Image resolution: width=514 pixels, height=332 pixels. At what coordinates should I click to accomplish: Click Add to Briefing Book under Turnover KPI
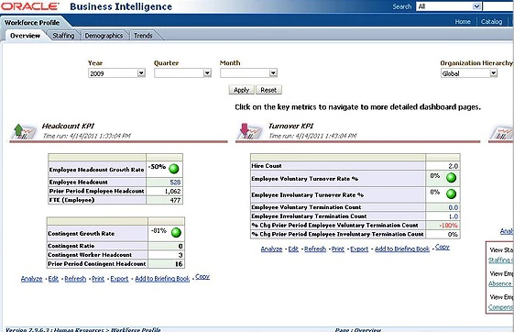pos(402,249)
